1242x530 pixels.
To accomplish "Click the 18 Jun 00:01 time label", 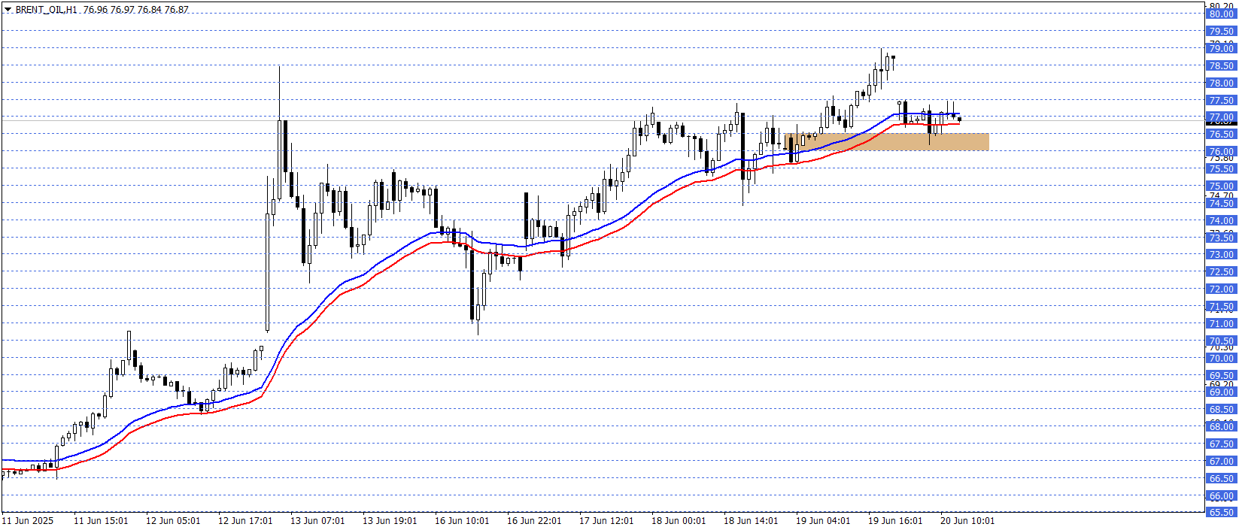I will coord(679,521).
